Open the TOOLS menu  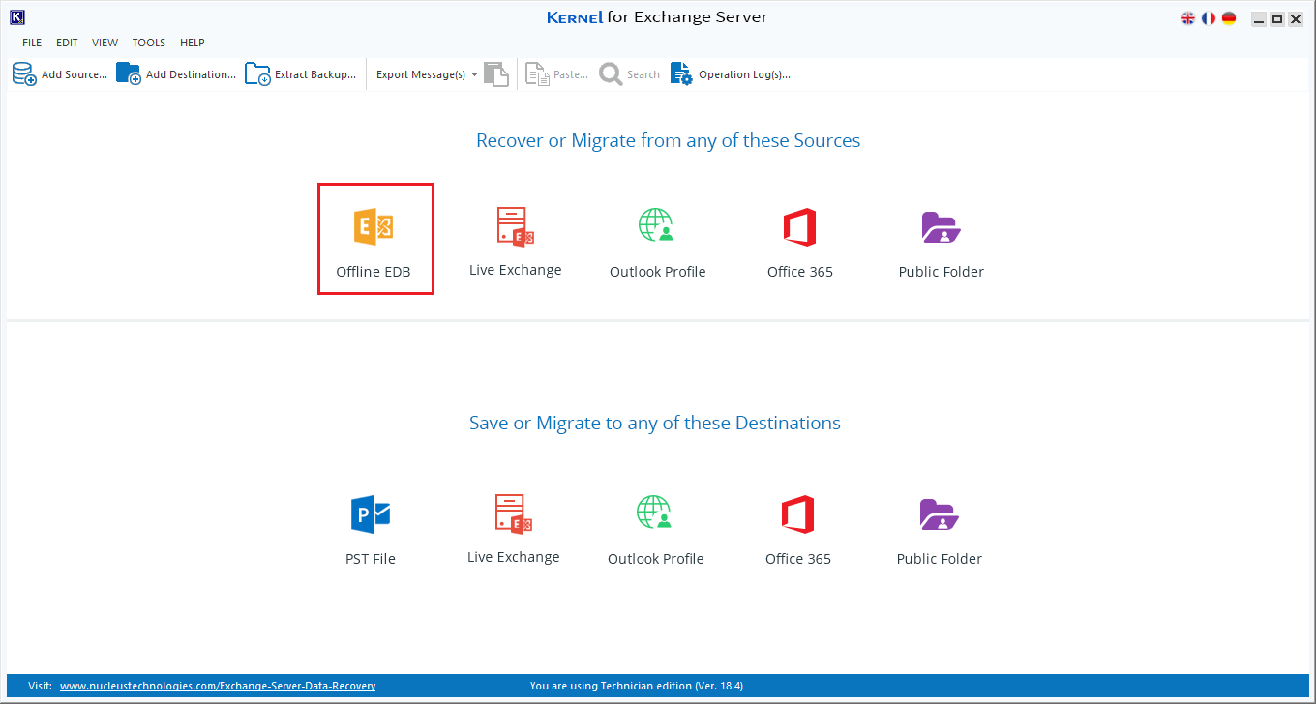(x=149, y=43)
